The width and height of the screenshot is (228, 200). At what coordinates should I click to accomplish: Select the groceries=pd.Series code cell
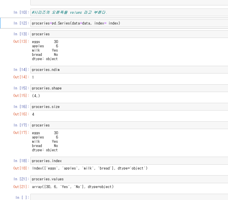129,23
